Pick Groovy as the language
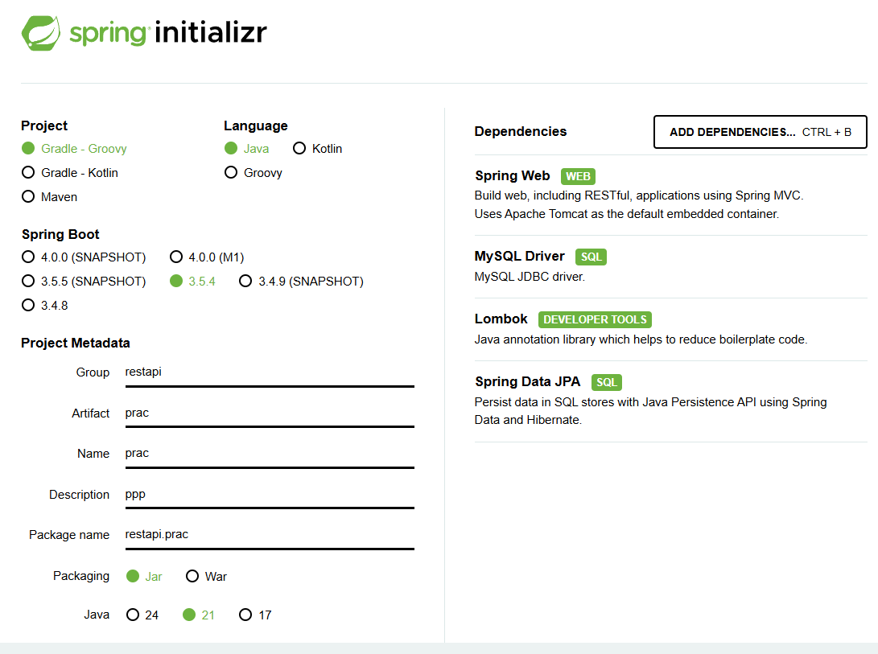The width and height of the screenshot is (878, 654). pyautogui.click(x=253, y=172)
